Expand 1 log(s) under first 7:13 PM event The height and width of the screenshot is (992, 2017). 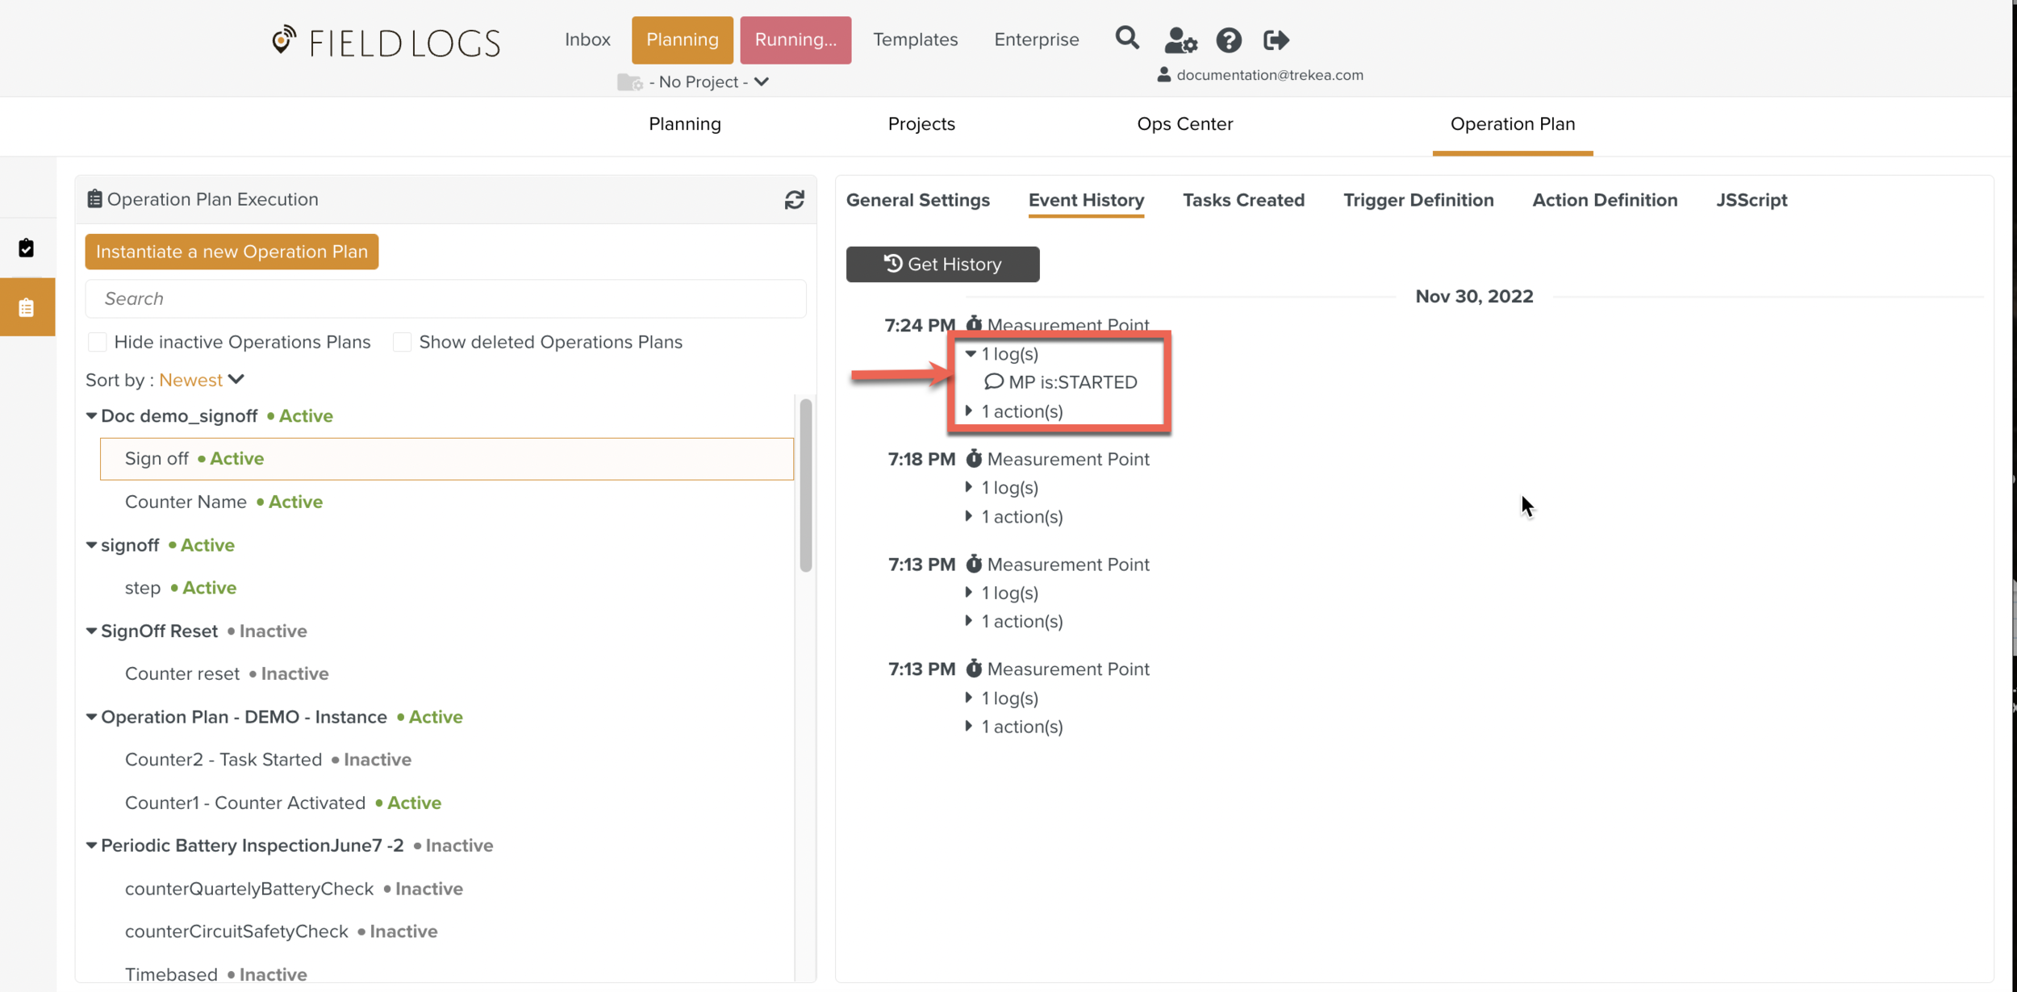969,593
